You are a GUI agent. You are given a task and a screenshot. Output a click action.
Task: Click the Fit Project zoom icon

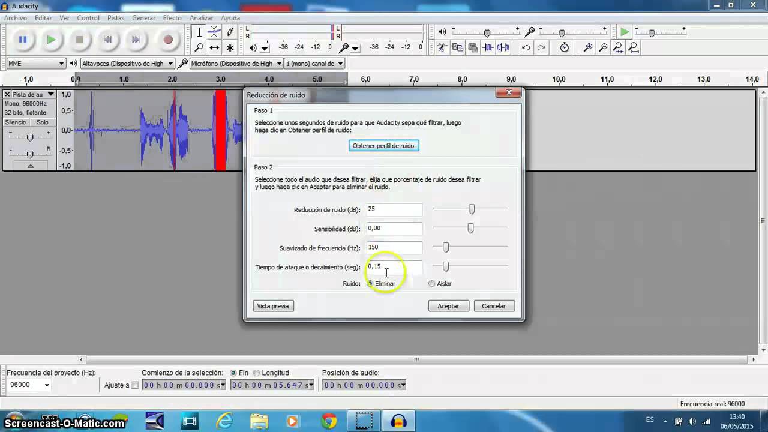point(634,48)
